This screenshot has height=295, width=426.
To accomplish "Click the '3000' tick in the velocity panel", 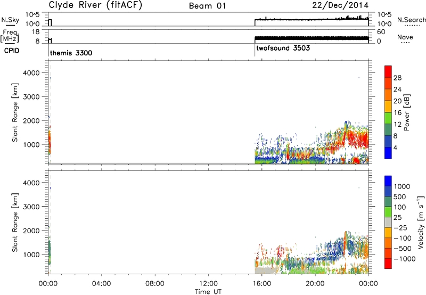I will click(x=31, y=207).
